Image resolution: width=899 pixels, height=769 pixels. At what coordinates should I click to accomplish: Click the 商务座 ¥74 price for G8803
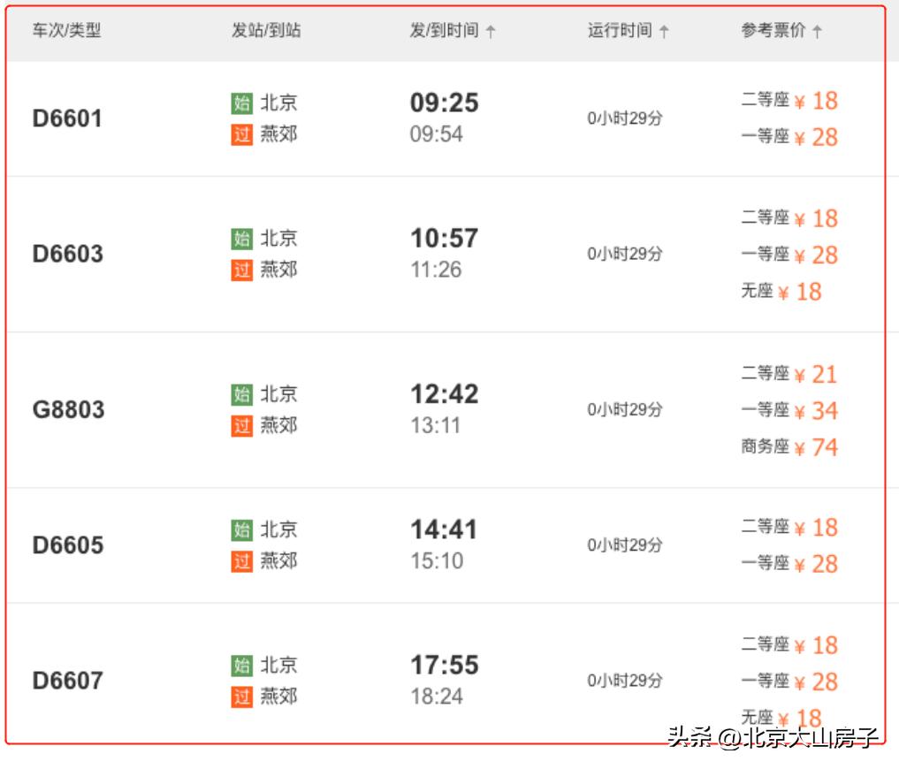(789, 447)
